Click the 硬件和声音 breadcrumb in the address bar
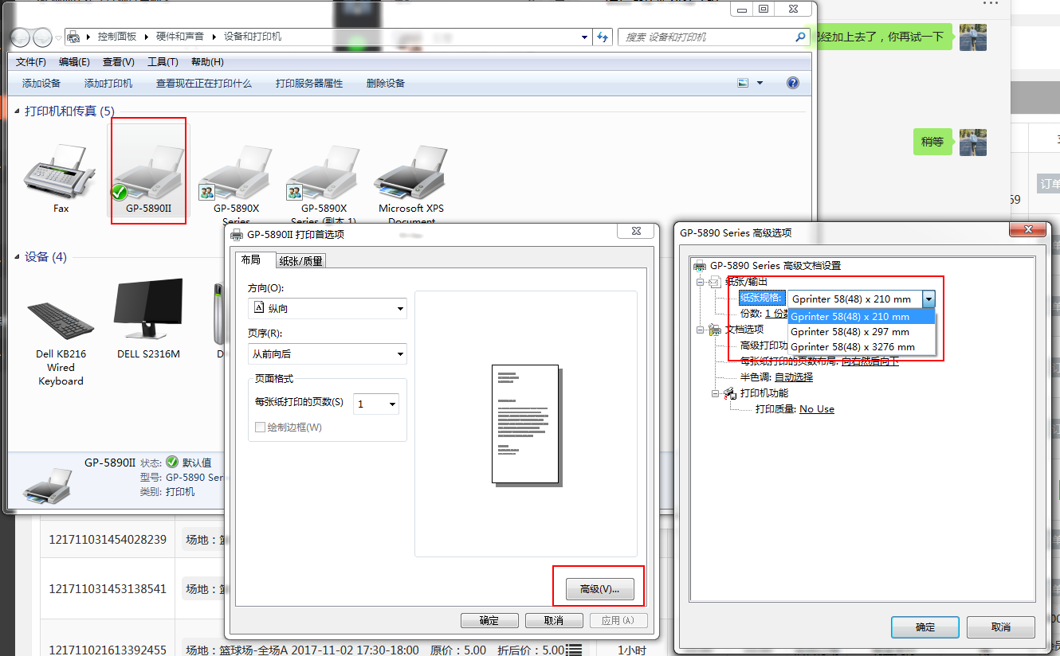1060x656 pixels. [179, 37]
